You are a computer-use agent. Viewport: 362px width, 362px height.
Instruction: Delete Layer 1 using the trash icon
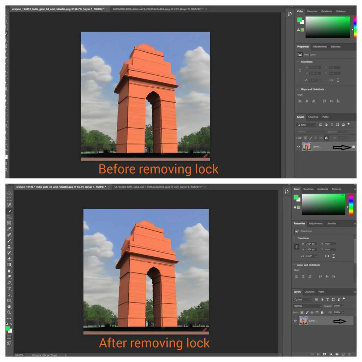pyautogui.click(x=349, y=354)
